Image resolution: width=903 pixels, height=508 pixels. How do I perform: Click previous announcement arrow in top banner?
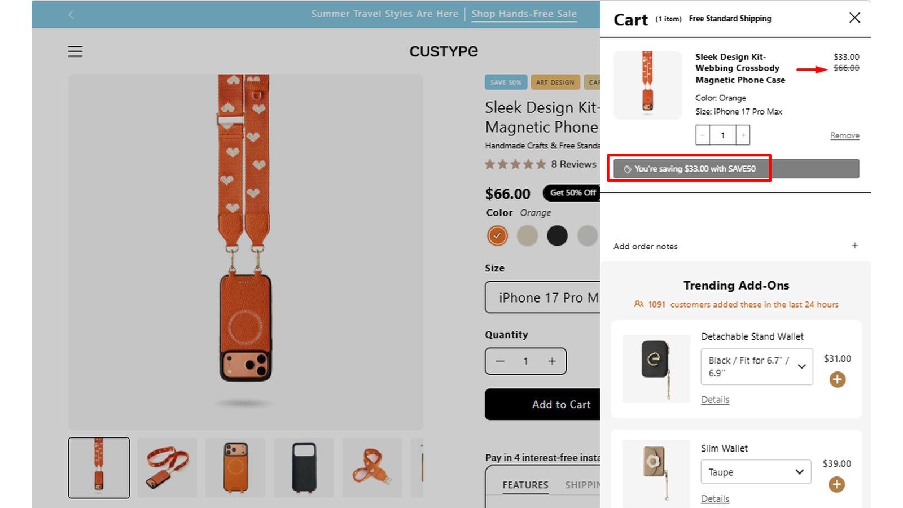[x=71, y=15]
